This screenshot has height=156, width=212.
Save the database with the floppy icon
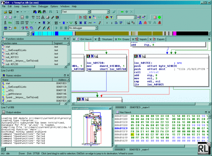[10, 12]
